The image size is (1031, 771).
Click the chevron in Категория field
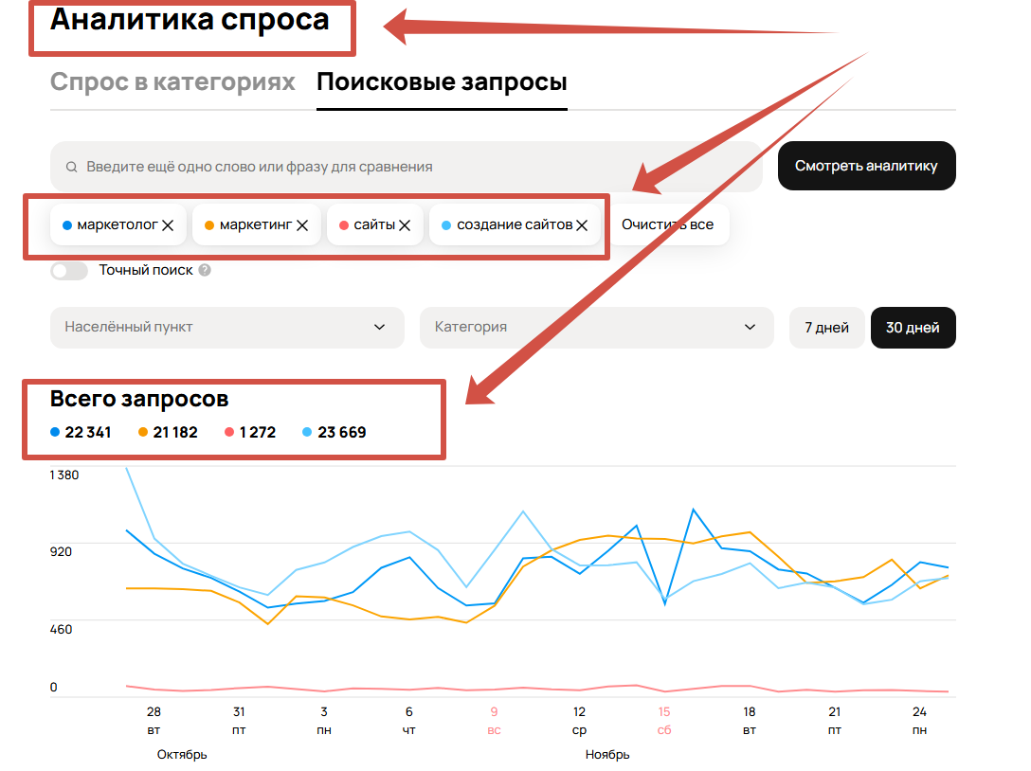(751, 327)
